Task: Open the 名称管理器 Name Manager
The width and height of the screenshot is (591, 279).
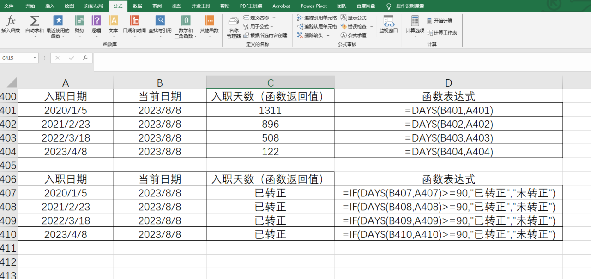Action: pos(234,27)
